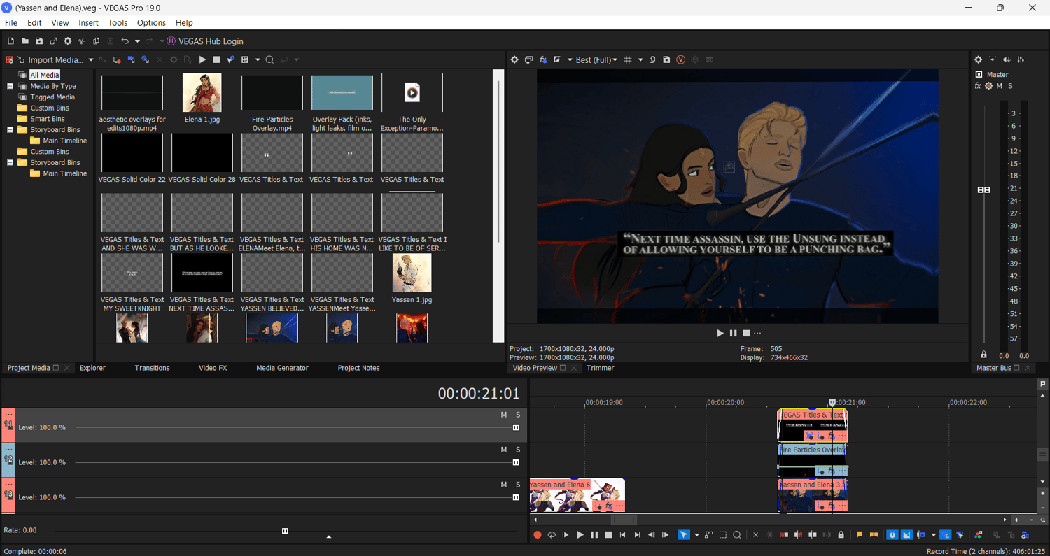Solo the Master bus

[1010, 86]
